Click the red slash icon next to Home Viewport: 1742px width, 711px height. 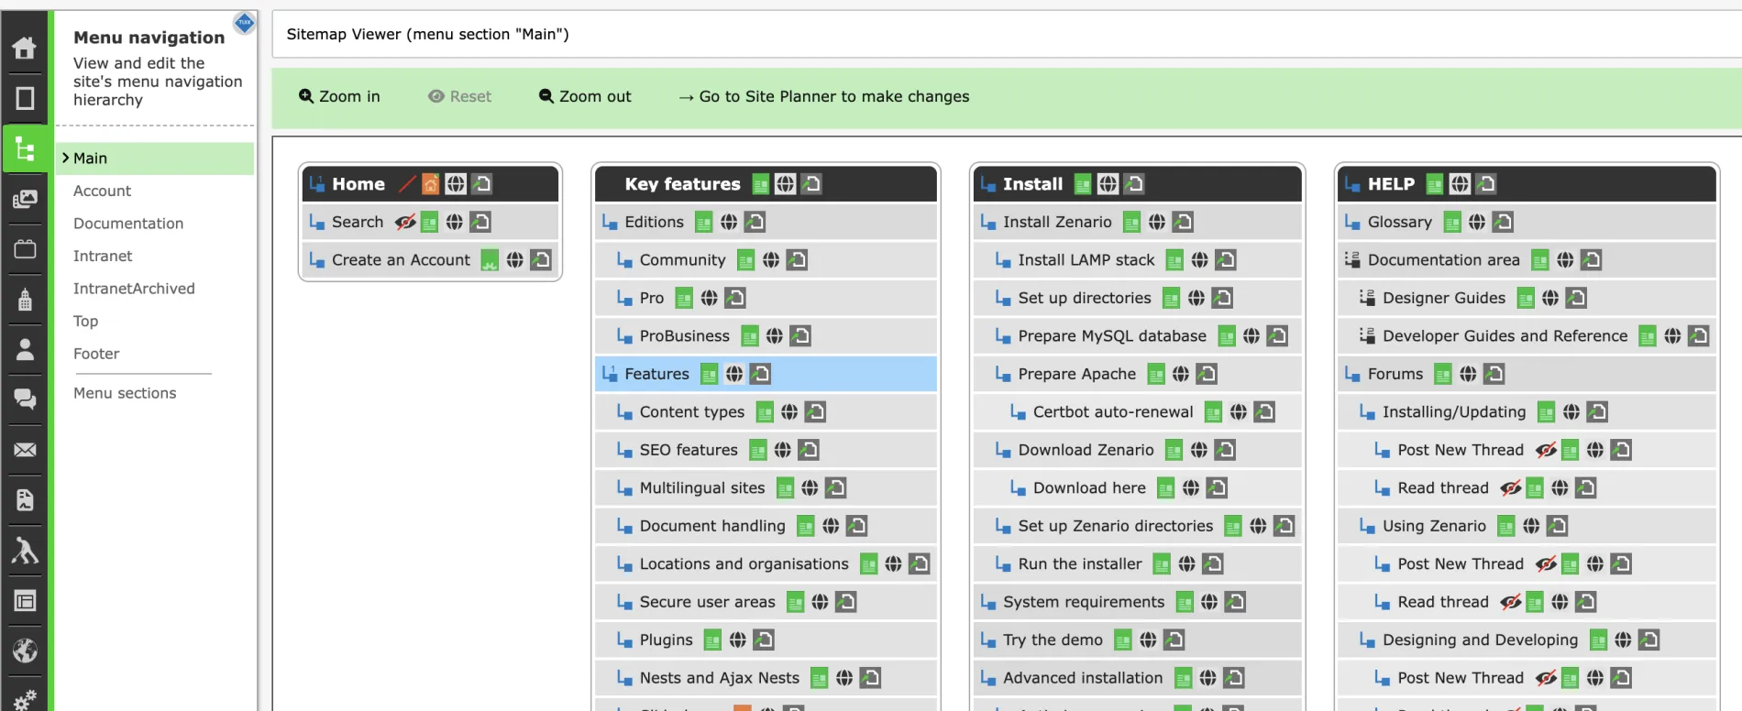point(407,184)
